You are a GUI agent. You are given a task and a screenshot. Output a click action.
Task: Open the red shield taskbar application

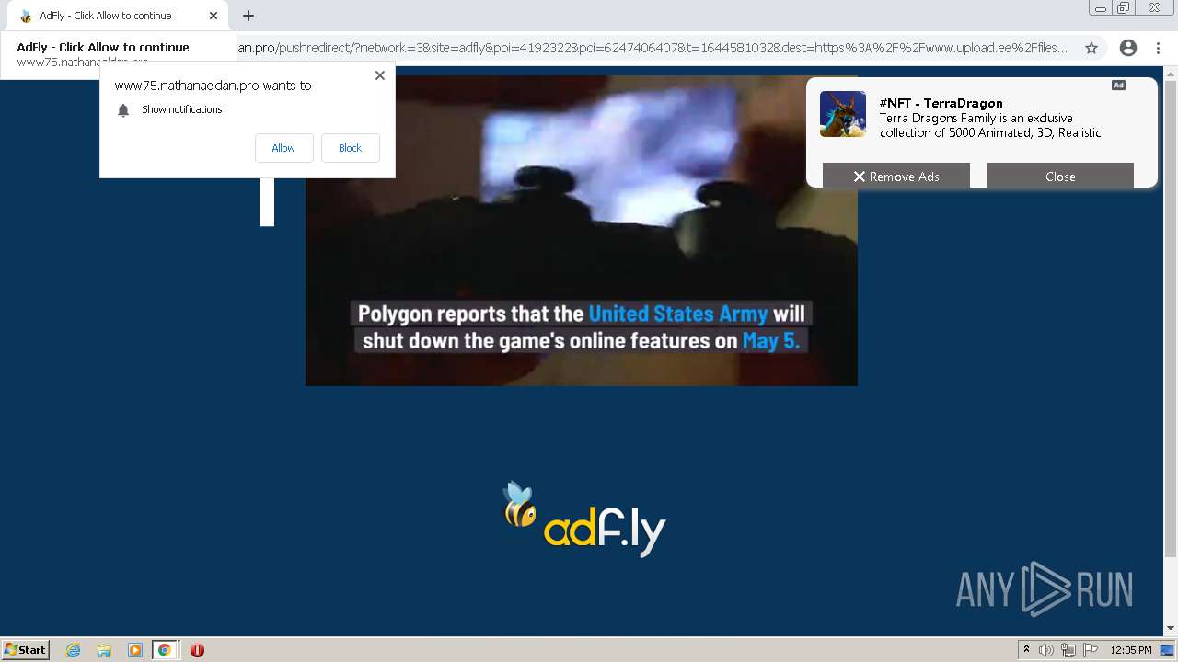click(197, 650)
